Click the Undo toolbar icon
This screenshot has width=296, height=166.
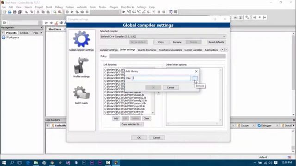pos(26,12)
